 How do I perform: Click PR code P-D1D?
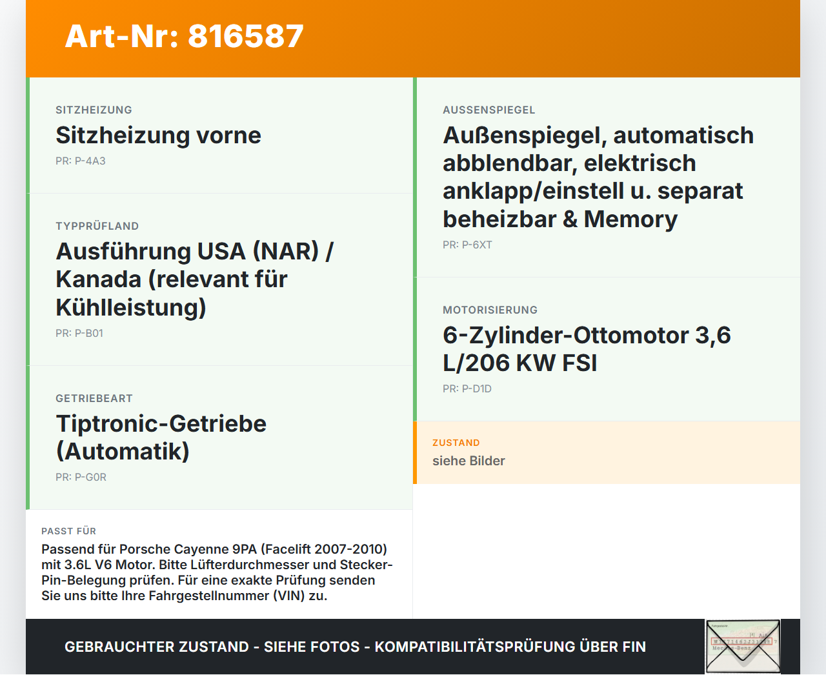click(467, 388)
